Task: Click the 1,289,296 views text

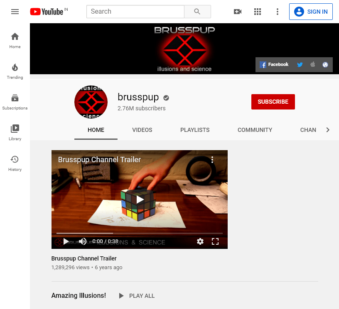Action: (70, 268)
